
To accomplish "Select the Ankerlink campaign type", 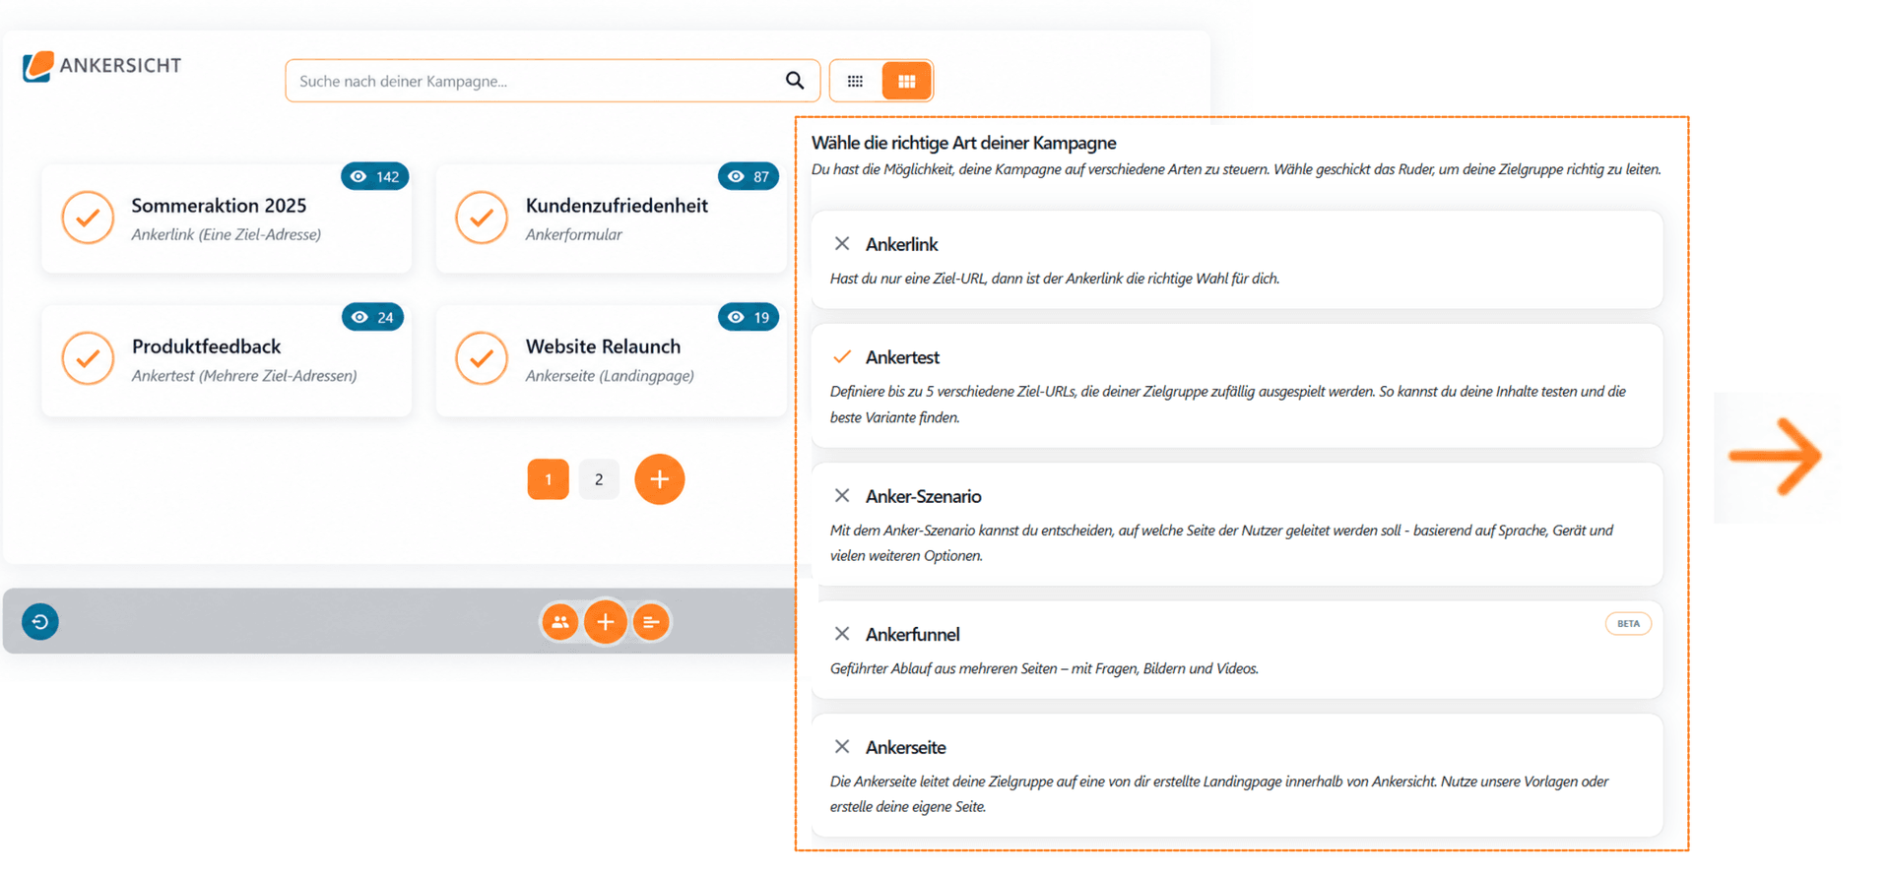I will (1237, 260).
